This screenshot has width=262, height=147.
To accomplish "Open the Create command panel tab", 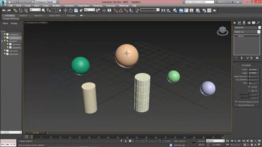I will coord(235,23).
